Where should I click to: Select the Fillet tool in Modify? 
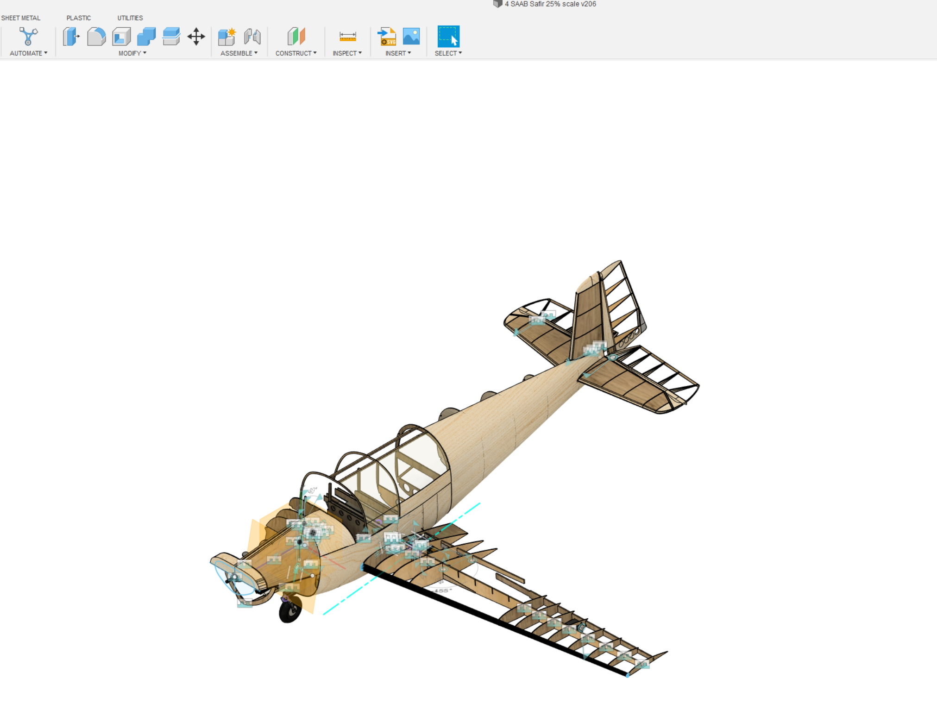click(x=97, y=37)
